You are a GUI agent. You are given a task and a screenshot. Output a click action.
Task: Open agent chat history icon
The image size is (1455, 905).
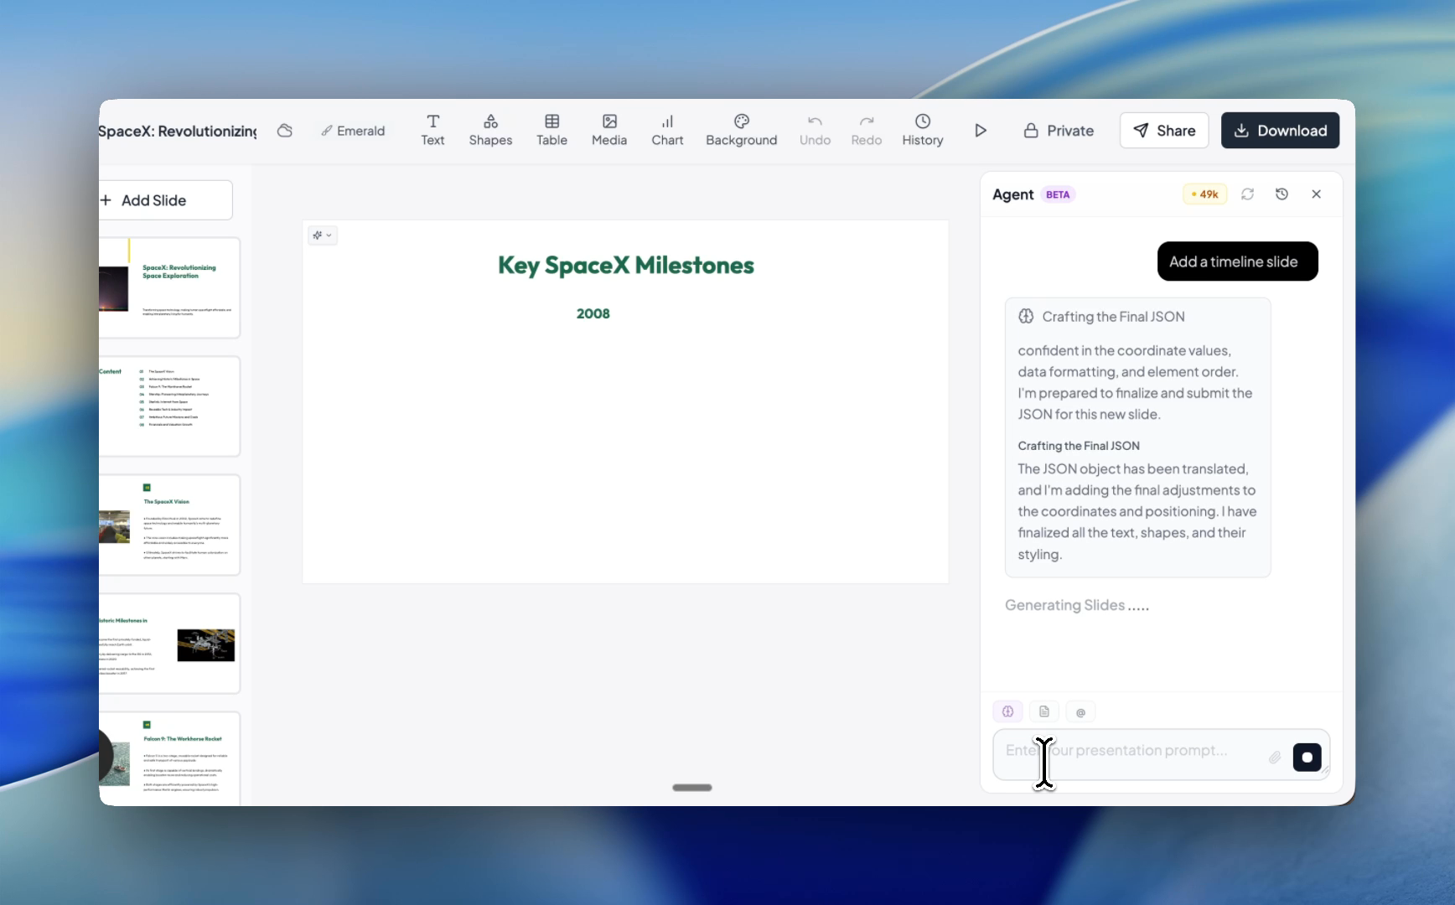(x=1282, y=194)
